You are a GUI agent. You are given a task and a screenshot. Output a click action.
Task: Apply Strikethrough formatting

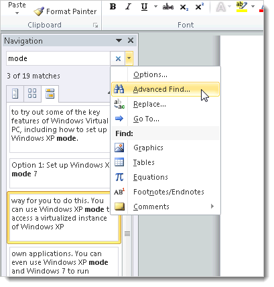[x=168, y=7]
